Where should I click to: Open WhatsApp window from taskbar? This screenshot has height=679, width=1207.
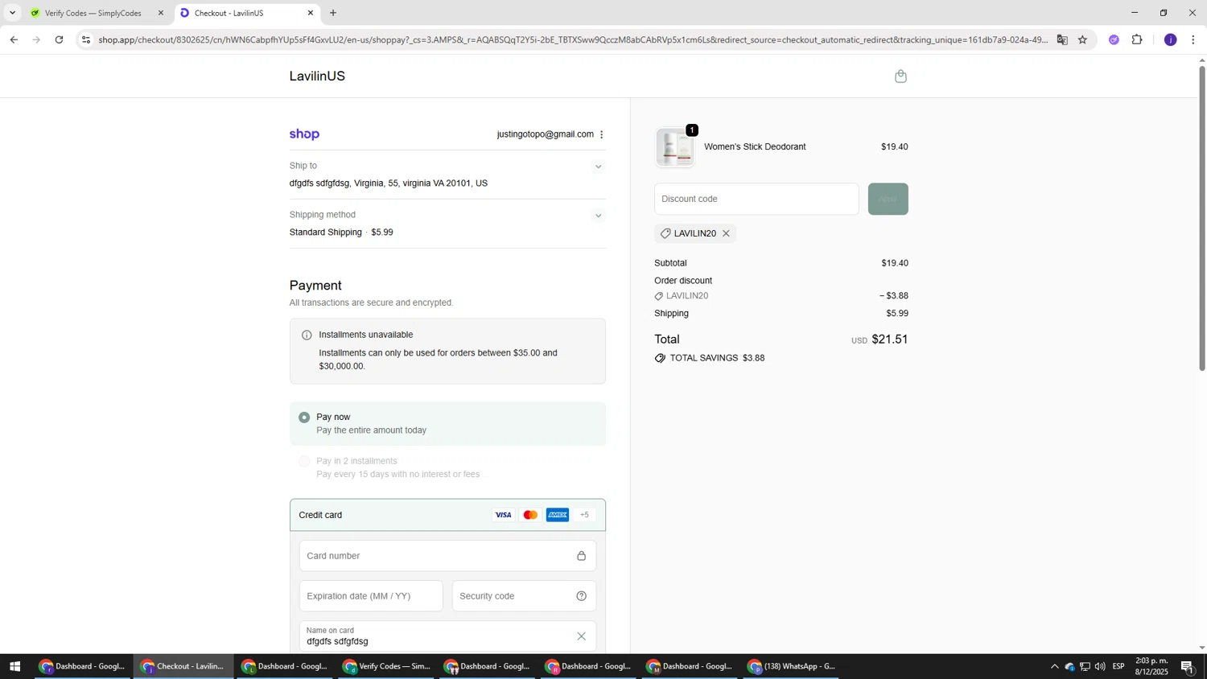(x=793, y=666)
